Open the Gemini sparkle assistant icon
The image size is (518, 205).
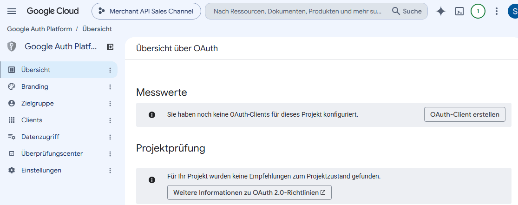(441, 11)
